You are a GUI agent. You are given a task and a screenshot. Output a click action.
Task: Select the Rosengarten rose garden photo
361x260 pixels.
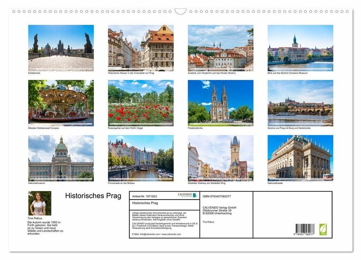point(141,103)
